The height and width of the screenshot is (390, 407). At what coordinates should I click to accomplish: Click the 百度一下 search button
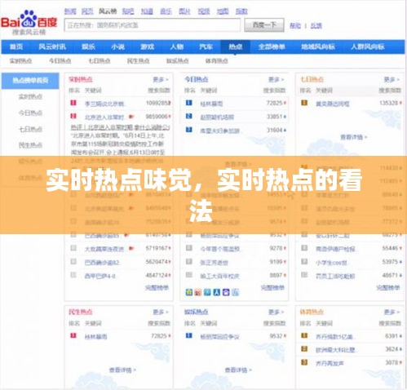pos(264,25)
